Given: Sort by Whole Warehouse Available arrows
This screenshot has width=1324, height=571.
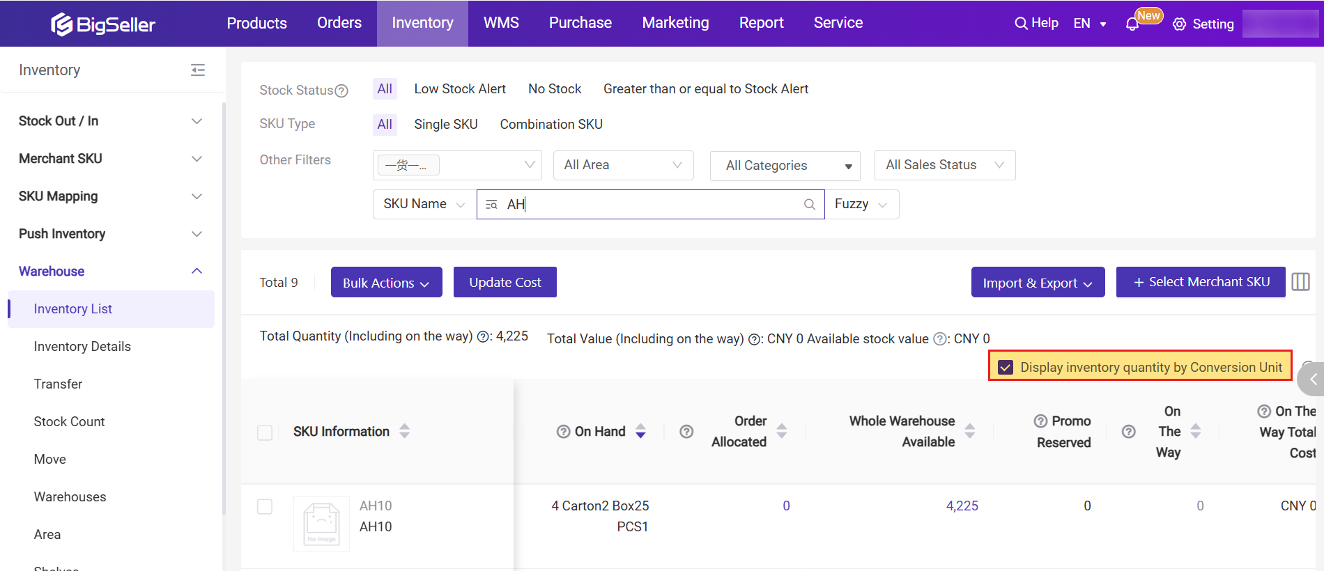Looking at the screenshot, I should click(970, 431).
